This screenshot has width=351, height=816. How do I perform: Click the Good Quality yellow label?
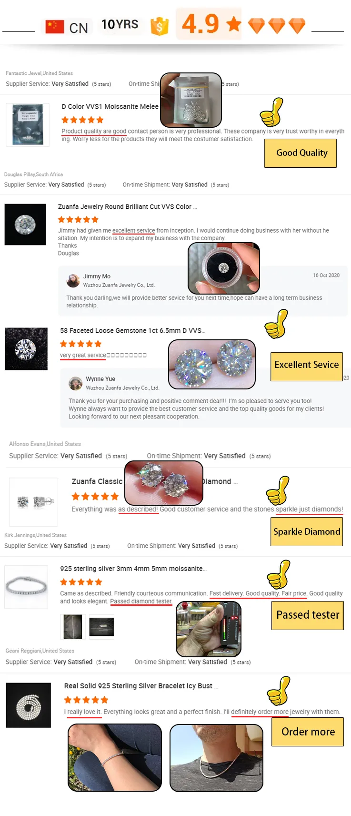(301, 153)
